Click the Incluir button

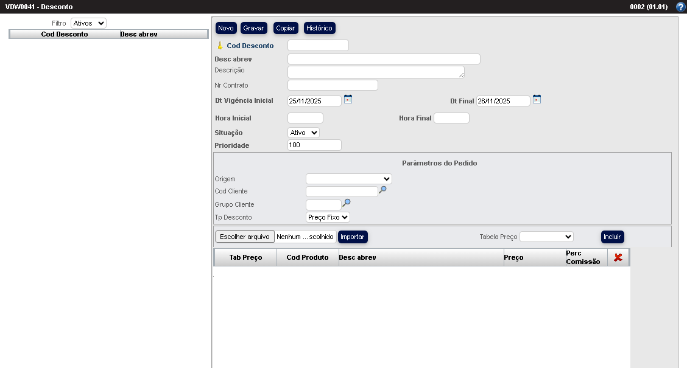click(x=612, y=237)
